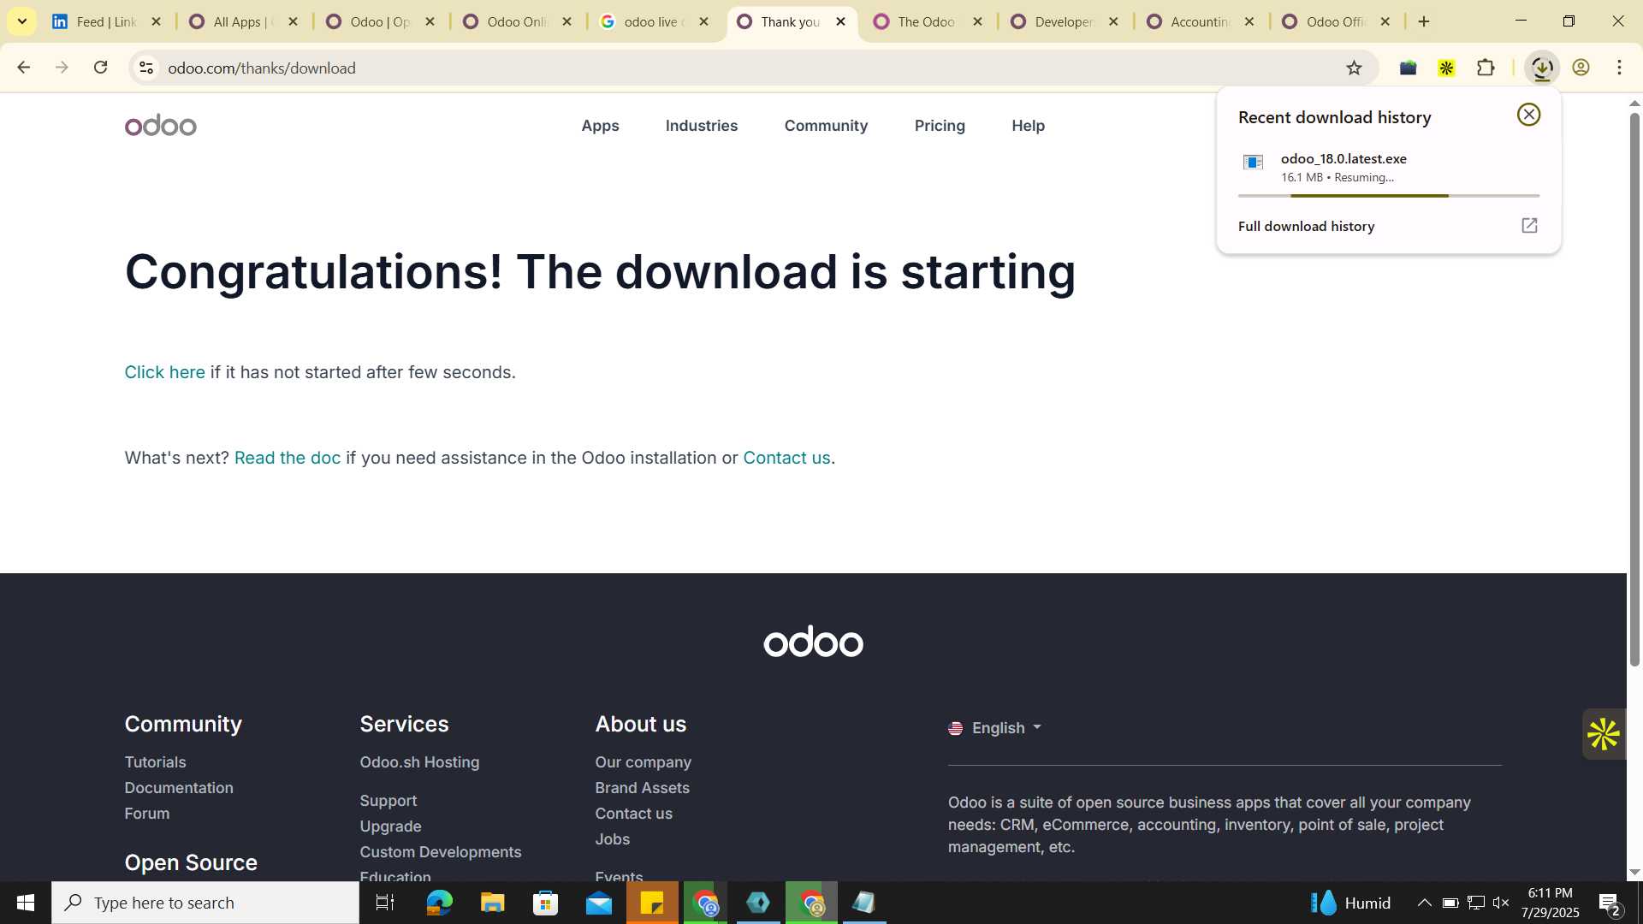
Task: Open Microsoft Store from taskbar
Action: [545, 903]
